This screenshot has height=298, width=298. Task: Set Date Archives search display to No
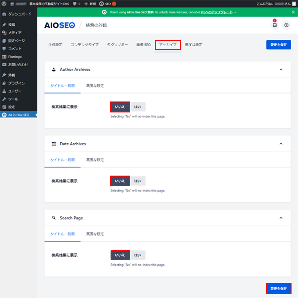pyautogui.click(x=120, y=181)
